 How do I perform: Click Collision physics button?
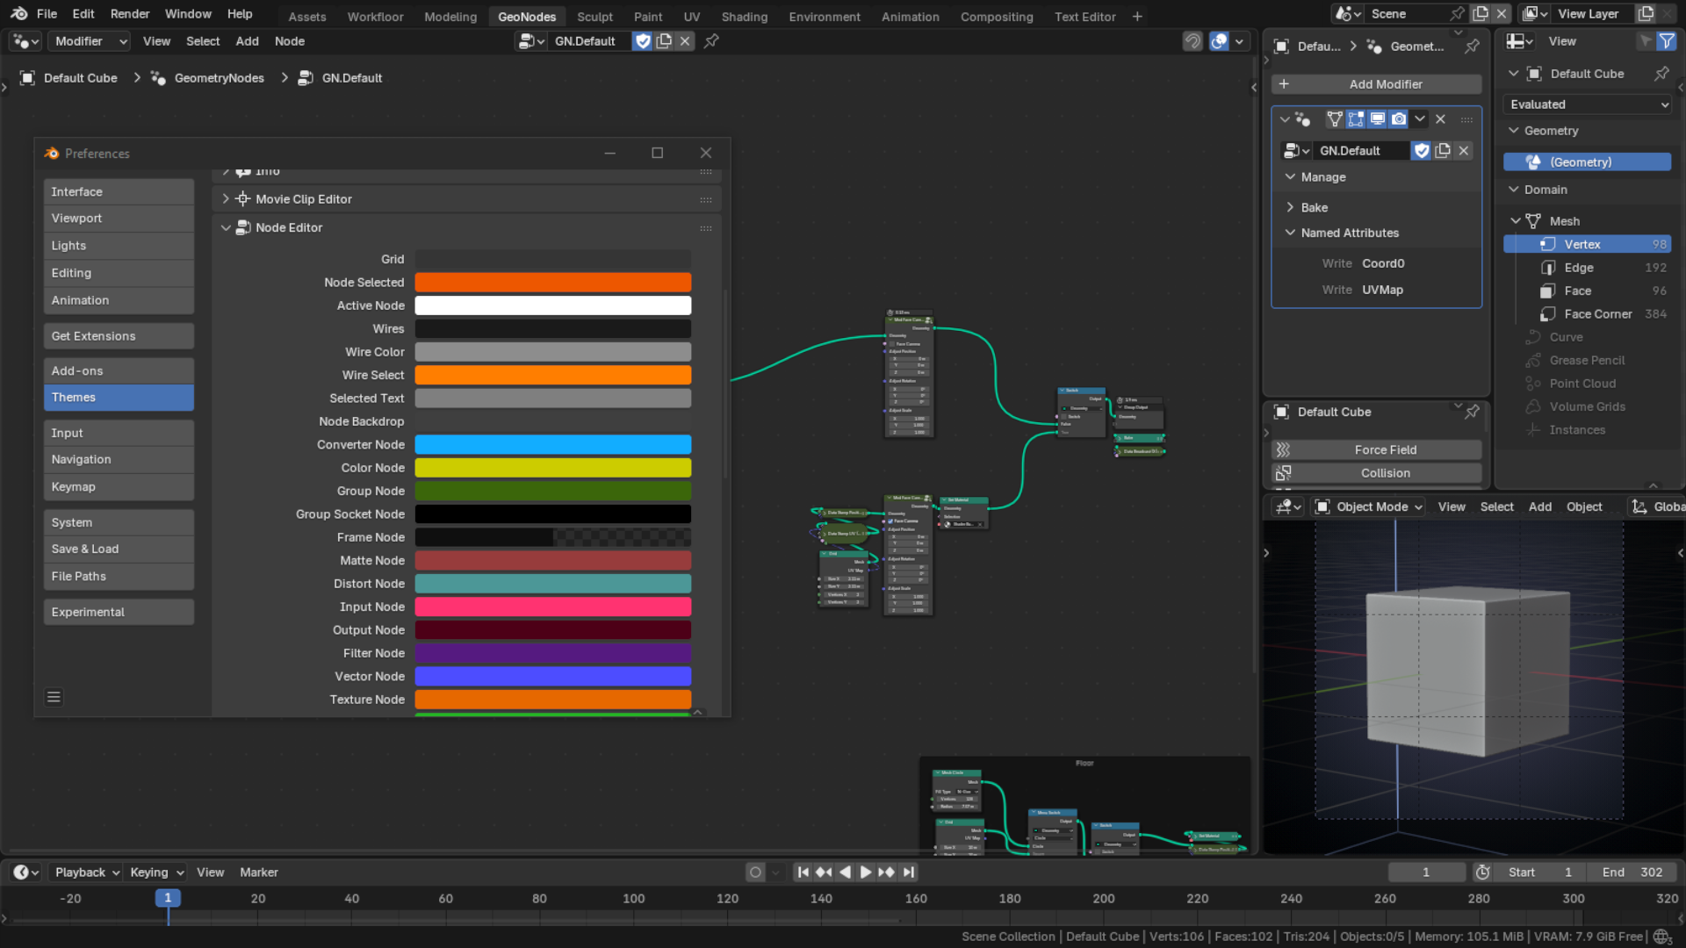[1376, 473]
